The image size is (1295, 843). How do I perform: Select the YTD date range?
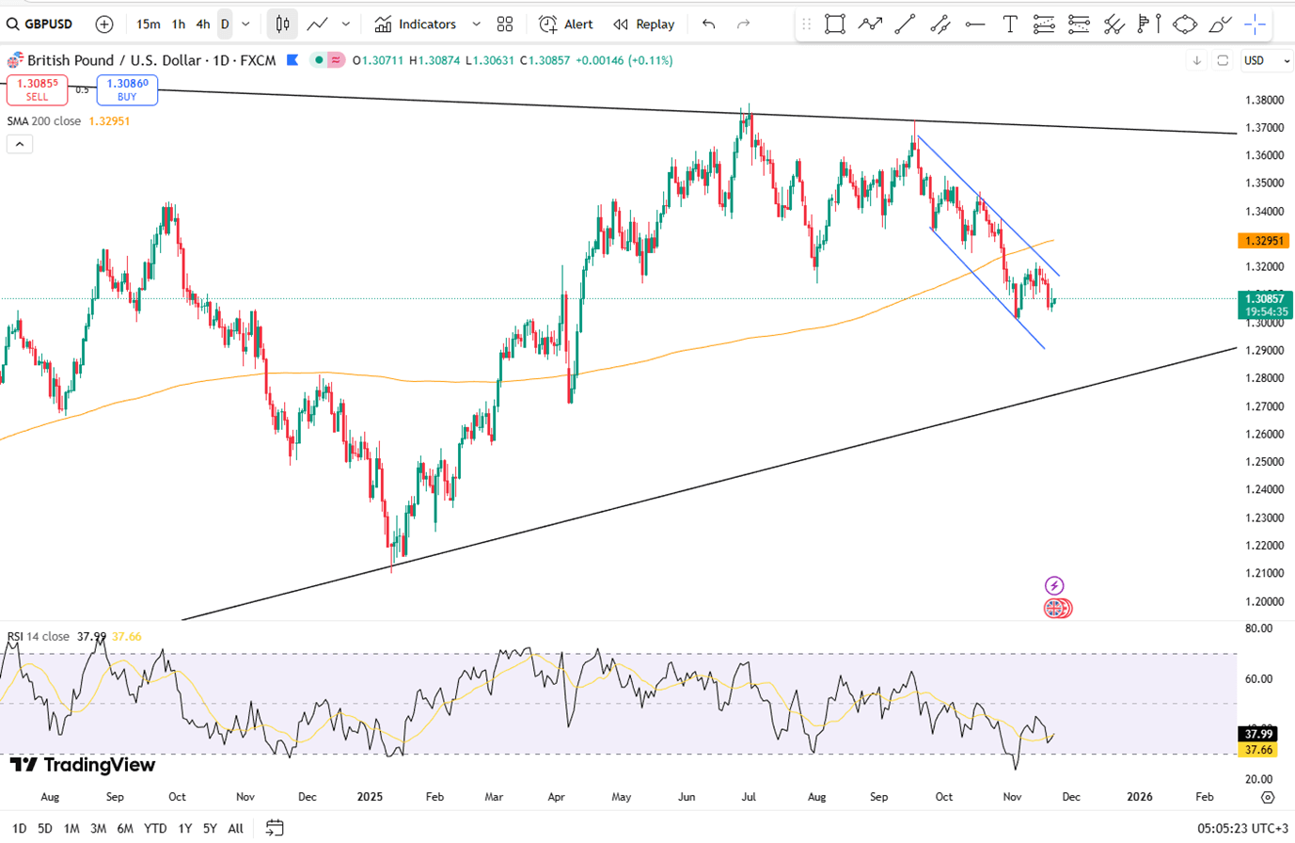(155, 828)
